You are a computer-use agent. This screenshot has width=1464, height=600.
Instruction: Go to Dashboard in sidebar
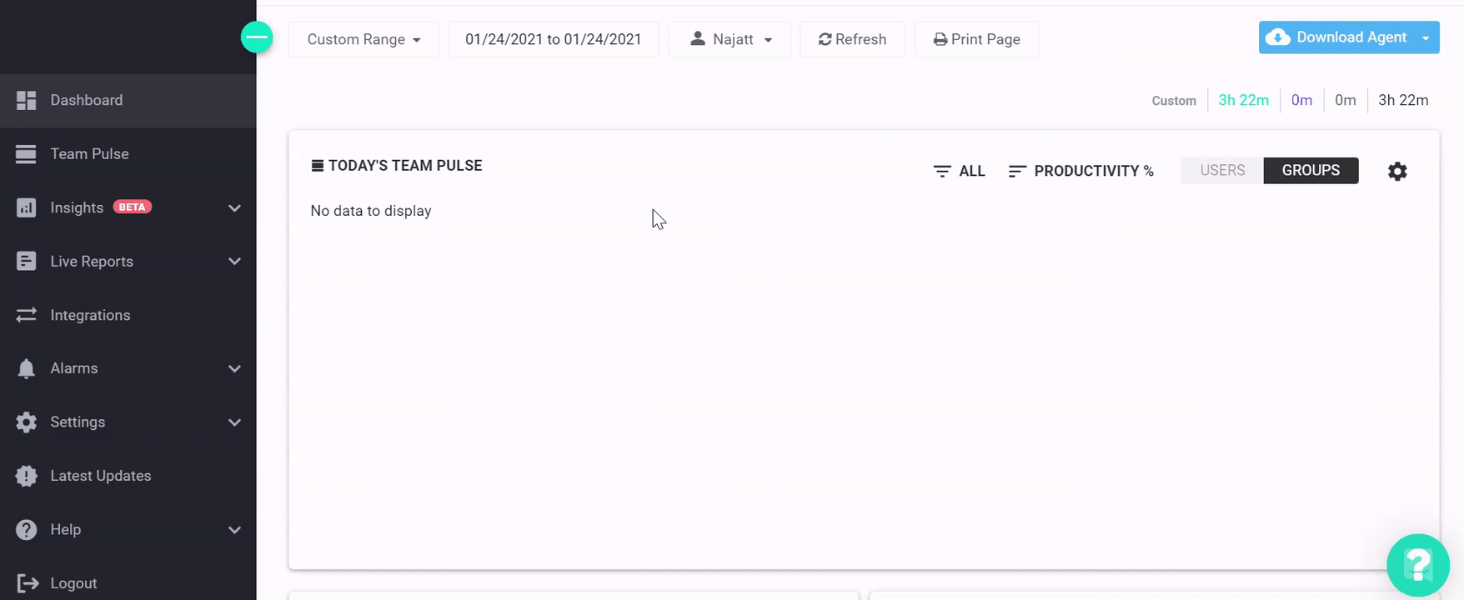(128, 100)
